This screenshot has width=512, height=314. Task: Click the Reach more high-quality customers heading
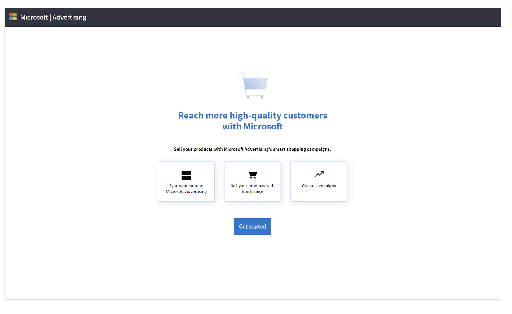click(x=253, y=116)
